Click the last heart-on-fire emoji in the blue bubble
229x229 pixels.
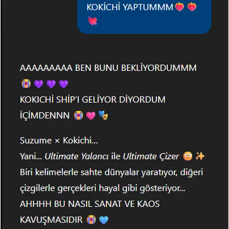coord(192,7)
